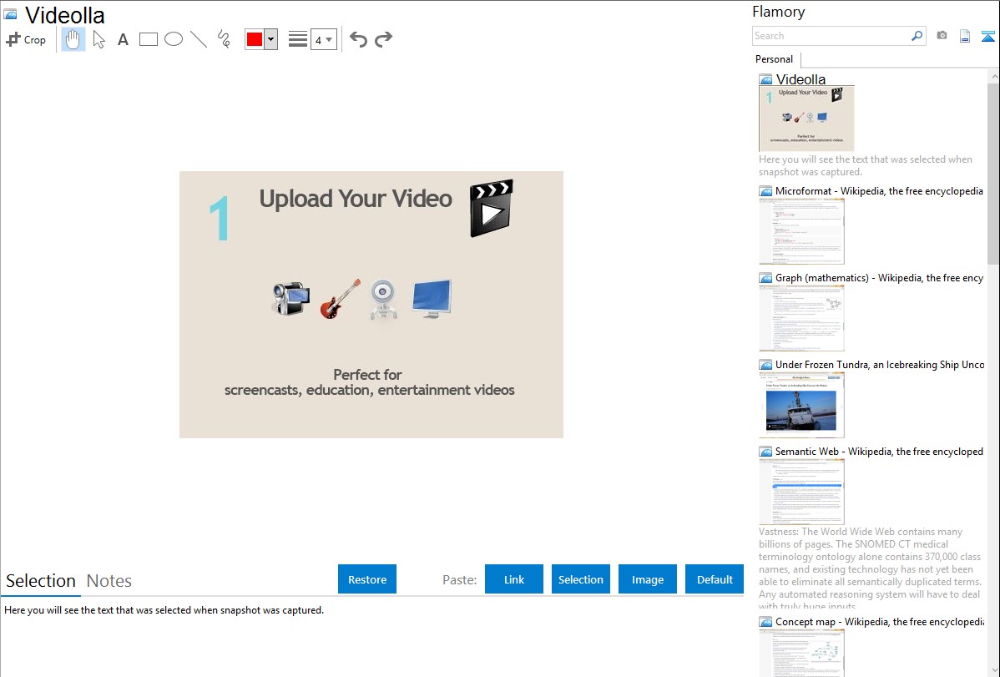Pick the ellipse shape tool
This screenshot has height=677, width=1000.
click(174, 39)
